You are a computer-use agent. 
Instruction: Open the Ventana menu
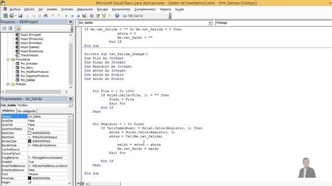[165, 9]
